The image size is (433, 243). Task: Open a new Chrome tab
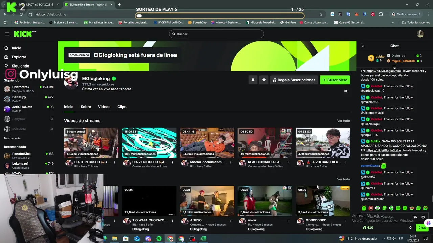point(119,5)
